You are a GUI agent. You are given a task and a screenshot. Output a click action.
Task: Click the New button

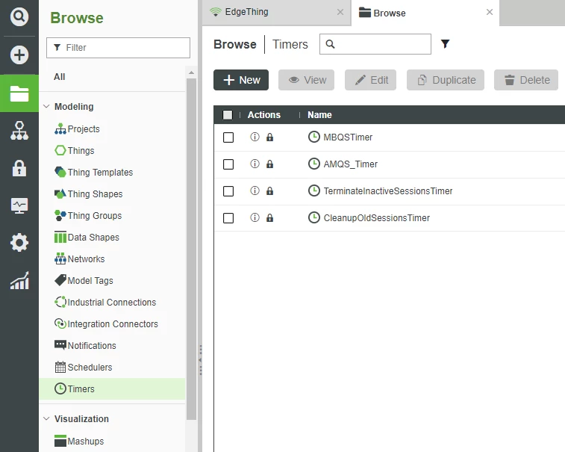point(241,80)
